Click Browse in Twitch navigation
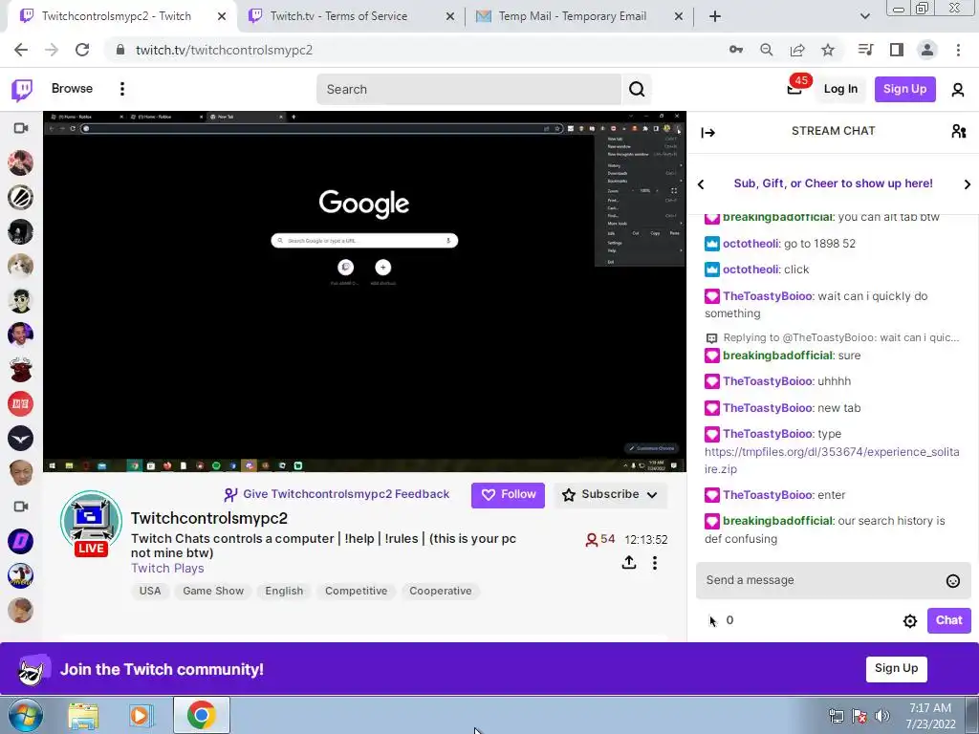 tap(72, 89)
